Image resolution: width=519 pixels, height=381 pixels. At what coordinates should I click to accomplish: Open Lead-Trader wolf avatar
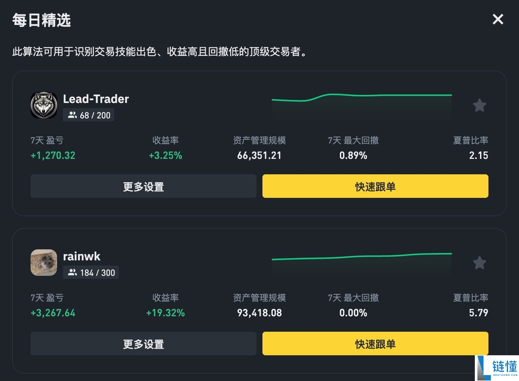44,105
